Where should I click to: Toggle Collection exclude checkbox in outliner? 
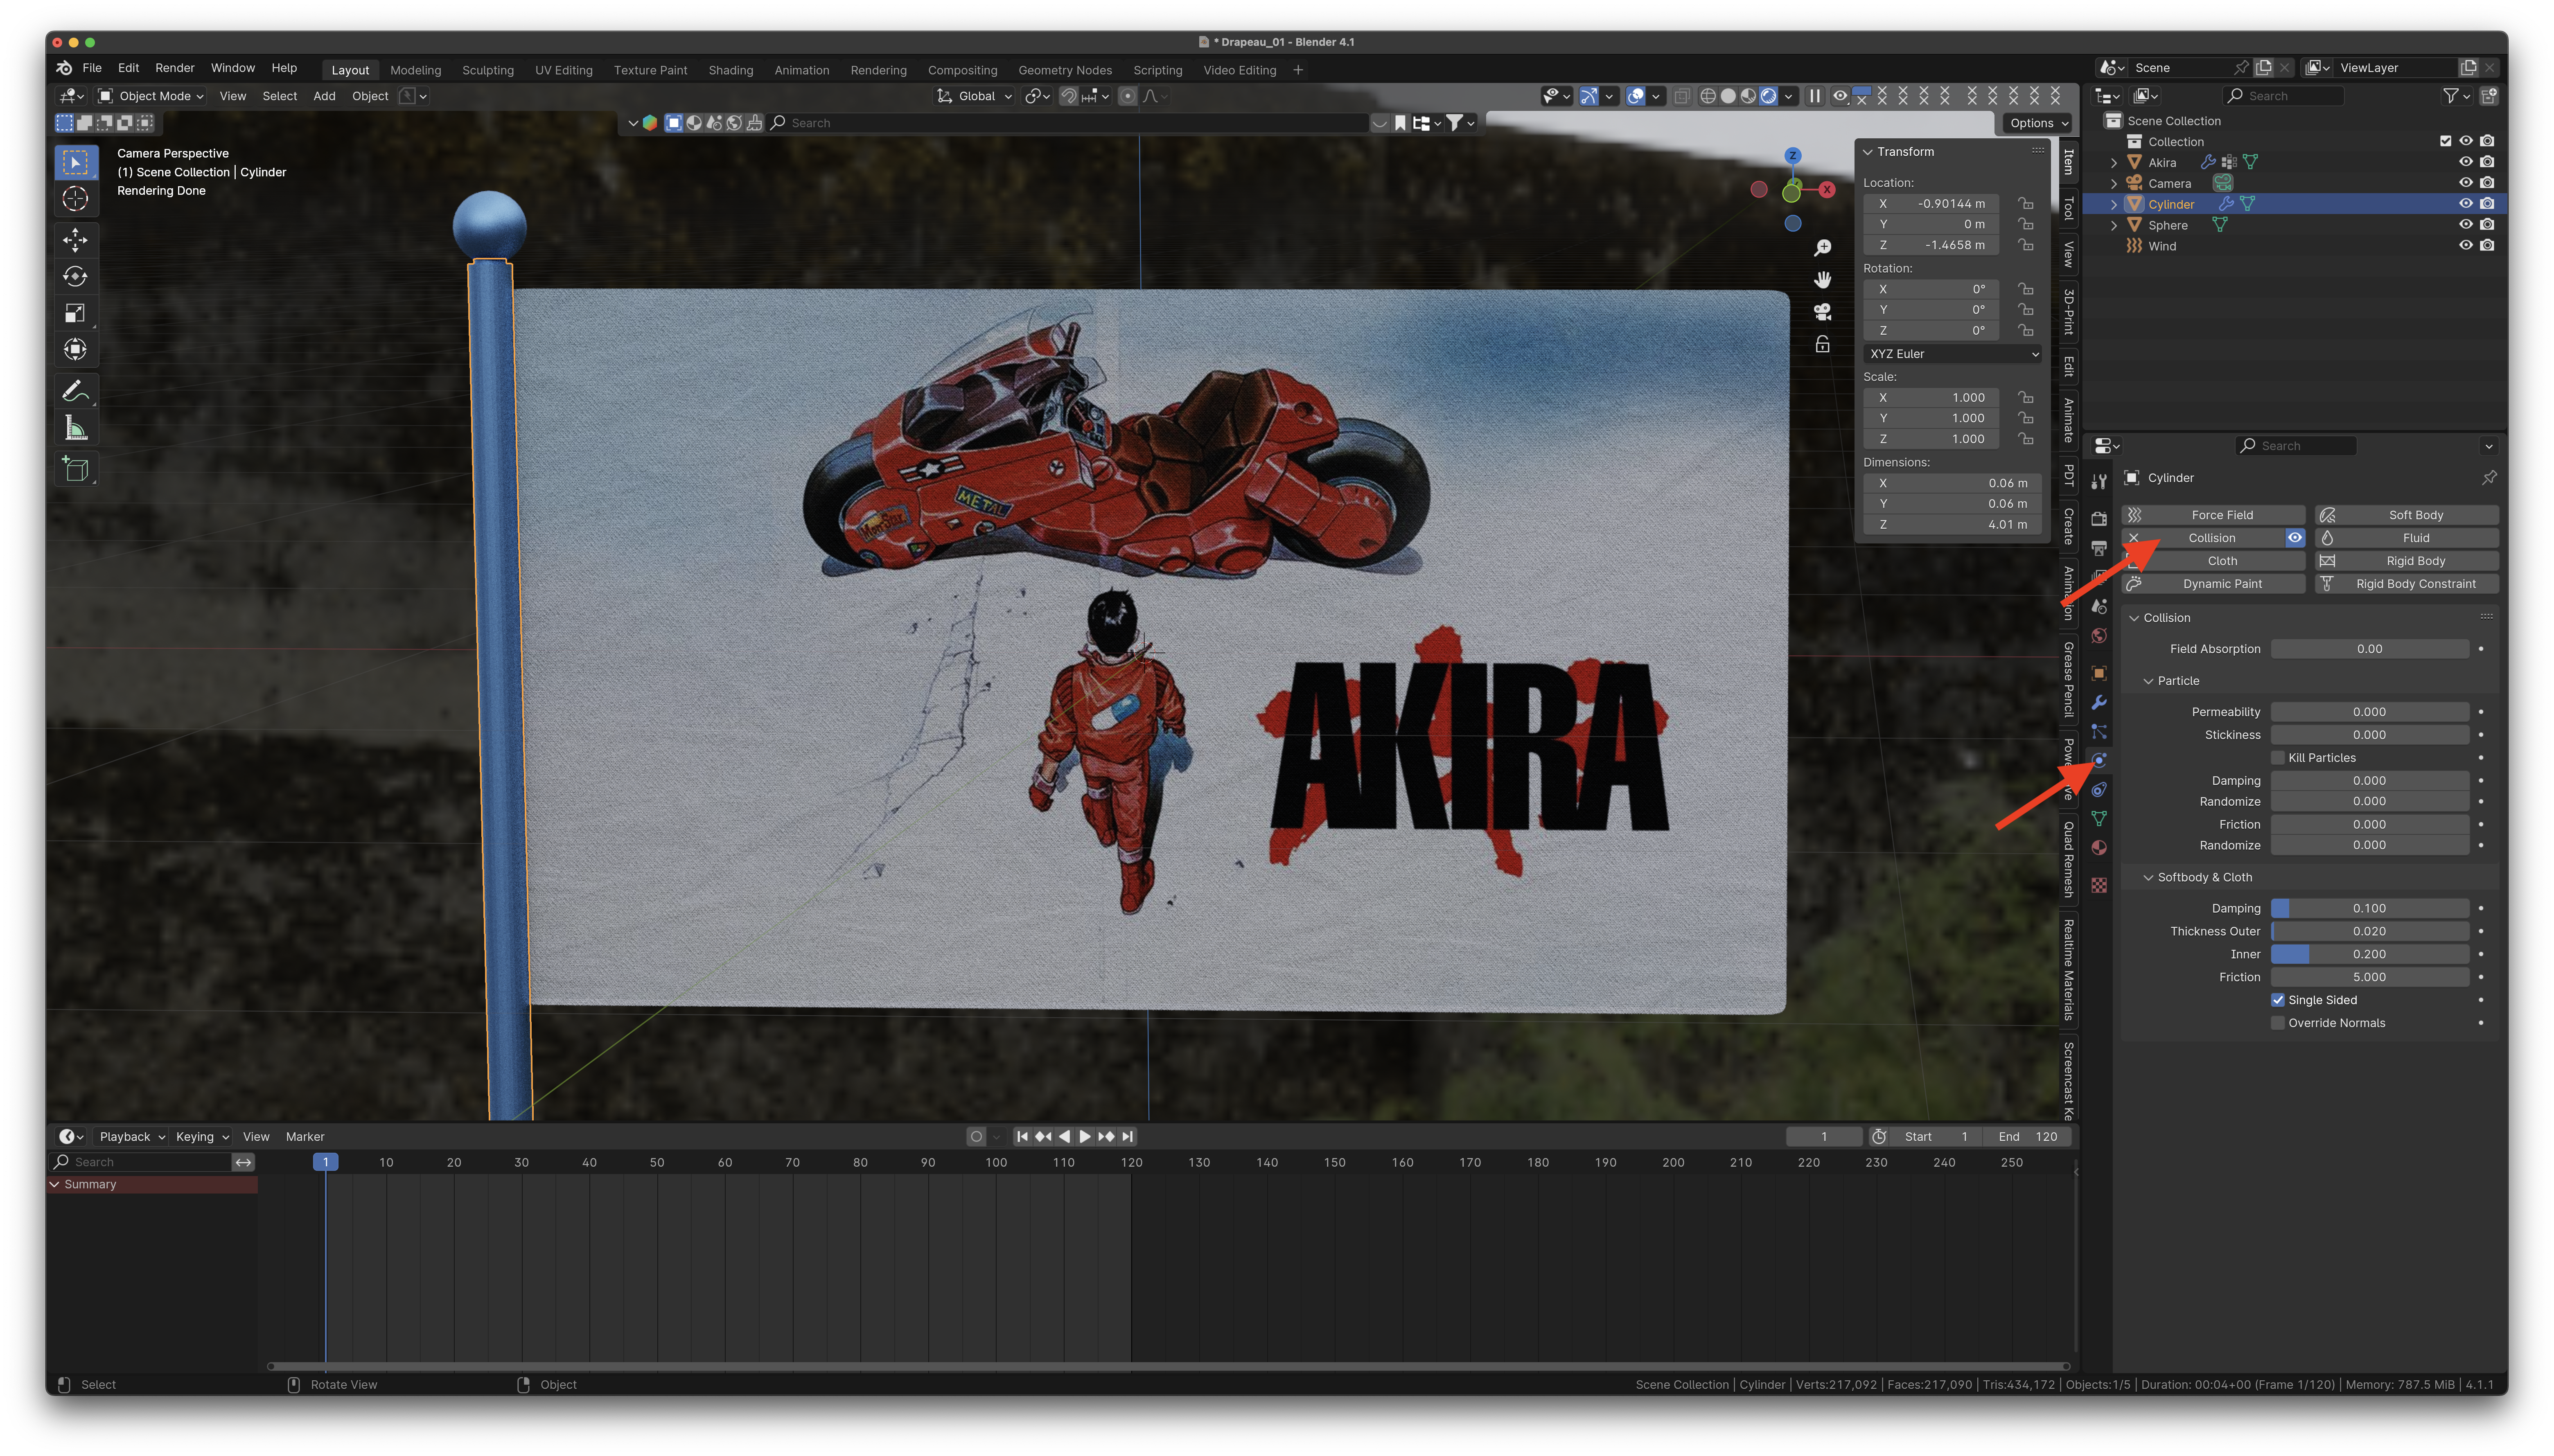[x=2445, y=141]
